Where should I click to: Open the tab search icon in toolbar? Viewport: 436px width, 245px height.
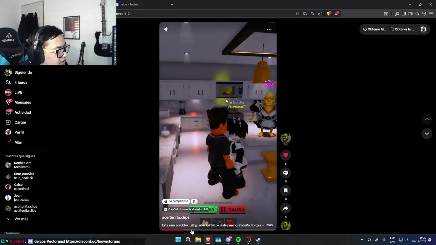pyautogui.click(x=386, y=14)
